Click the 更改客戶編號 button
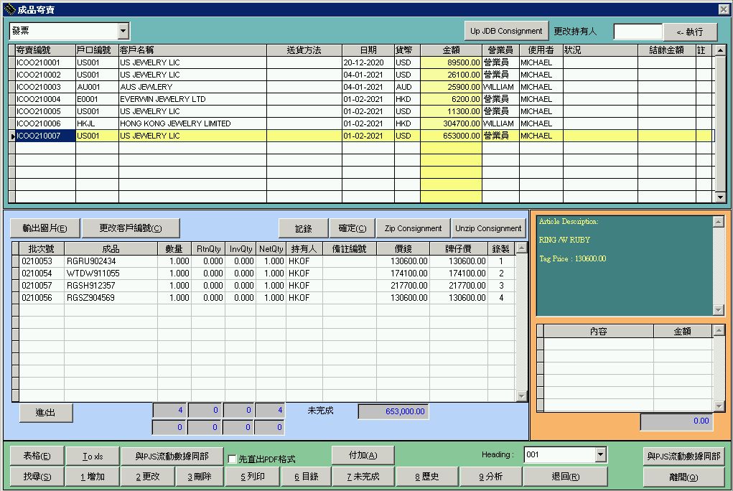 tap(131, 228)
